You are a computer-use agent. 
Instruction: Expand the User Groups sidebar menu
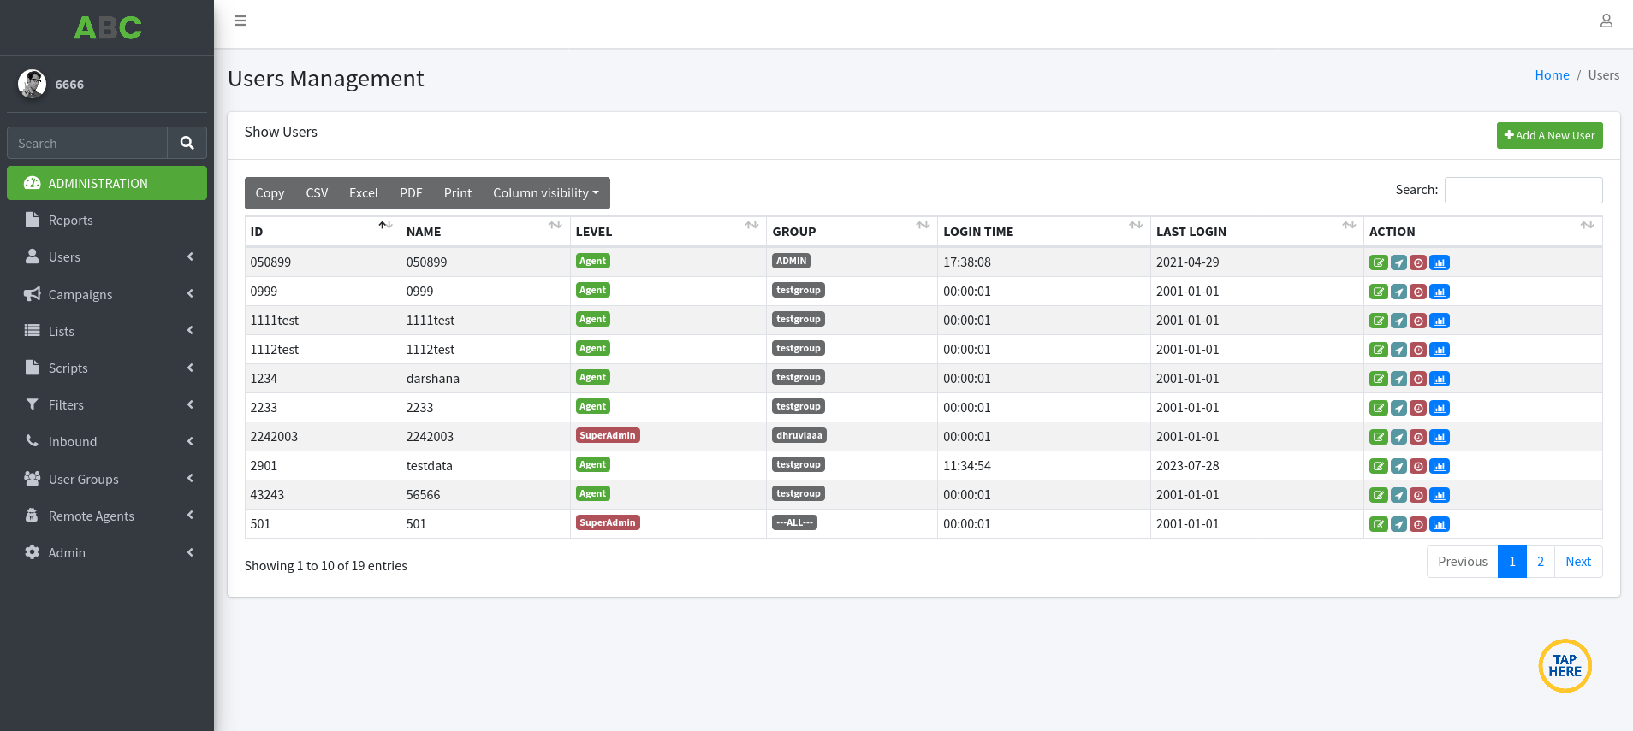point(107,479)
